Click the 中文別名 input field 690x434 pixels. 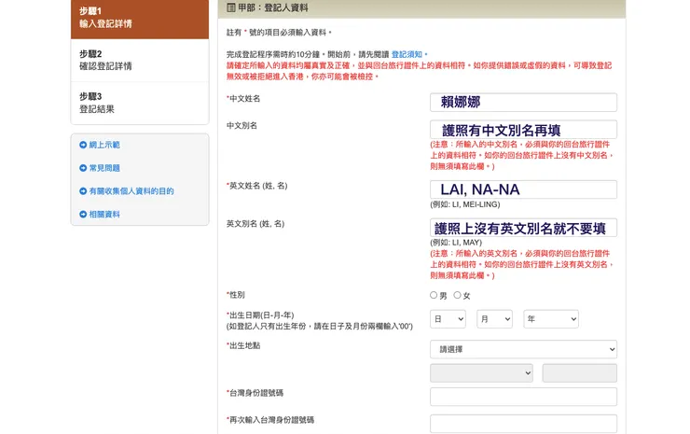[x=523, y=130]
